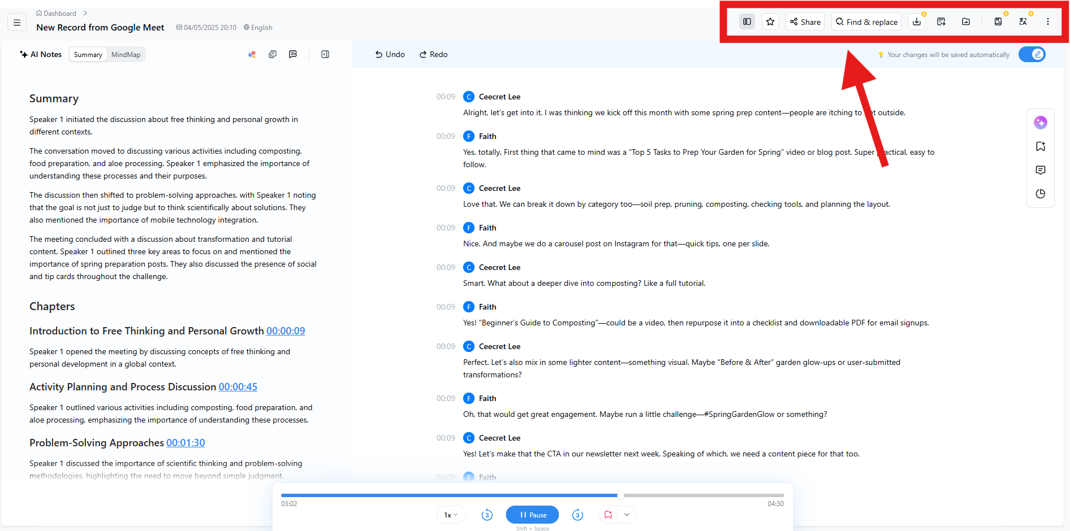Open the translate transcript icon
The image size is (1070, 531).
(1023, 21)
